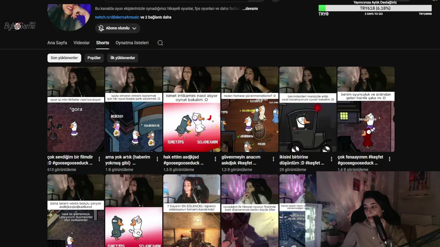Open options for 'çok sevdiğim bir filmdir' short
Screen dimensions: 440x247
click(x=99, y=159)
